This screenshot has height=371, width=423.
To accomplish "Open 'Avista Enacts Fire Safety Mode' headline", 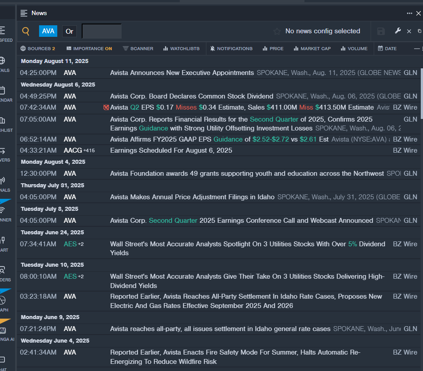I will (x=235, y=357).
